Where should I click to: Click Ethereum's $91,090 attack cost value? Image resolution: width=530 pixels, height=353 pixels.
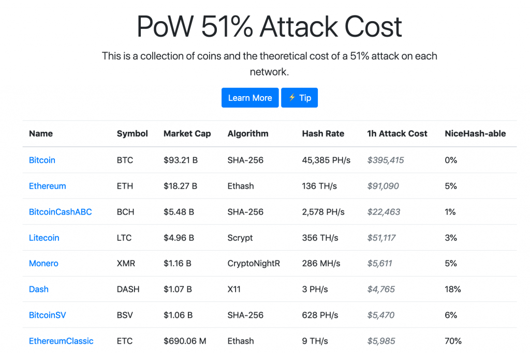383,186
